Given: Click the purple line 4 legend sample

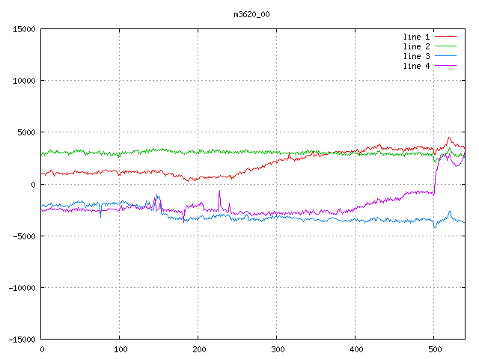Looking at the screenshot, I should point(445,66).
